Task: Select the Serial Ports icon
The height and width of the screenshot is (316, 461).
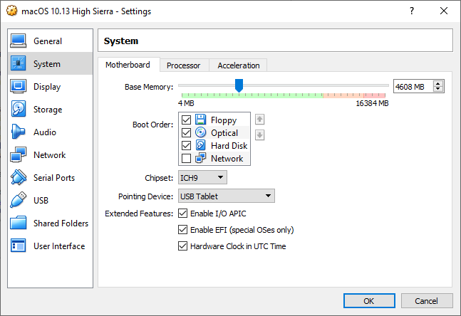Action: point(19,178)
